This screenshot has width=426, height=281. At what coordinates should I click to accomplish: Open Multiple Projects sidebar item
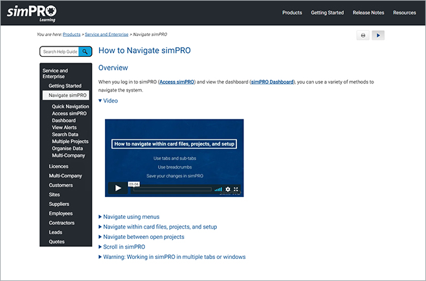click(70, 141)
